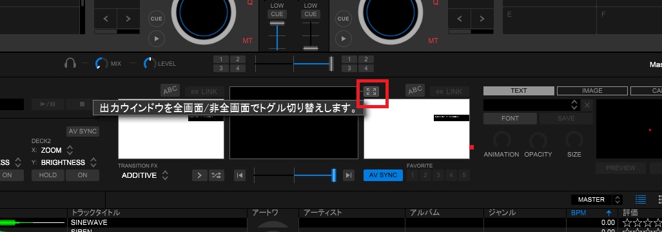
Task: Click the headphones icon
Action: [70, 64]
